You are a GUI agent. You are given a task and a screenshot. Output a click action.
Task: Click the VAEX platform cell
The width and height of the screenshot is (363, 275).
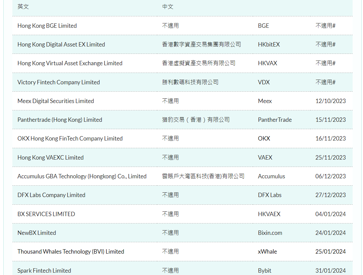[x=265, y=158]
